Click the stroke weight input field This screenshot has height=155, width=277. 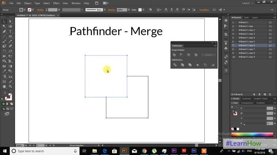point(53,10)
